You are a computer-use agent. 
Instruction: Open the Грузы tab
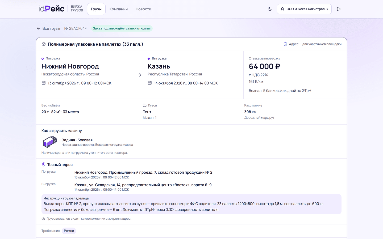point(96,9)
